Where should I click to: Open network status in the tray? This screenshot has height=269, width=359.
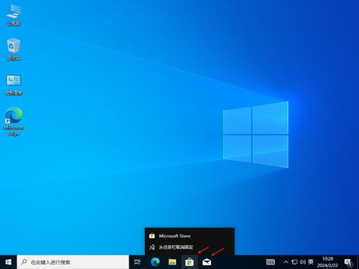coord(294,262)
